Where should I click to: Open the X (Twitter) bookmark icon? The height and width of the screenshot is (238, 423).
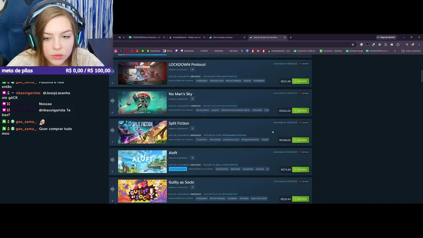[121, 51]
